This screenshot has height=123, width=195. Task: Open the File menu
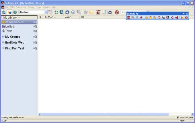click(7, 7)
